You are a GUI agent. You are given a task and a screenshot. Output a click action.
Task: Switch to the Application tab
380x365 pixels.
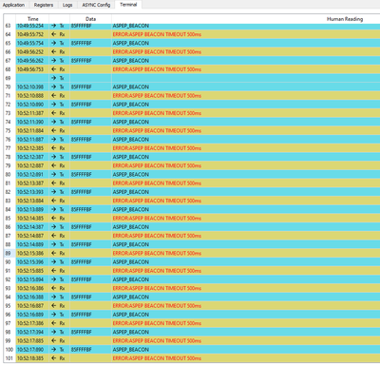coord(14,5)
